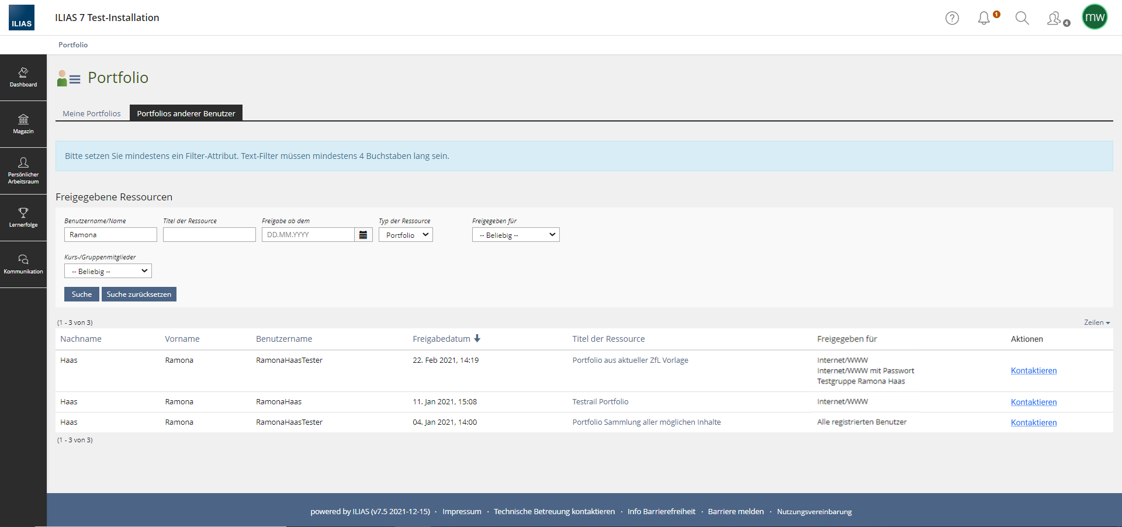Open Lernerfolge trophy icon
This screenshot has width=1122, height=527.
coord(23,217)
